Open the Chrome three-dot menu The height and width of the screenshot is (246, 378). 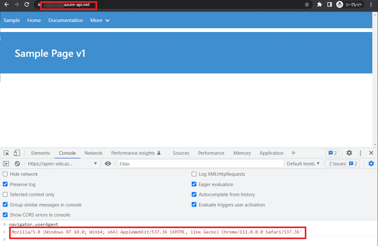coord(371,5)
